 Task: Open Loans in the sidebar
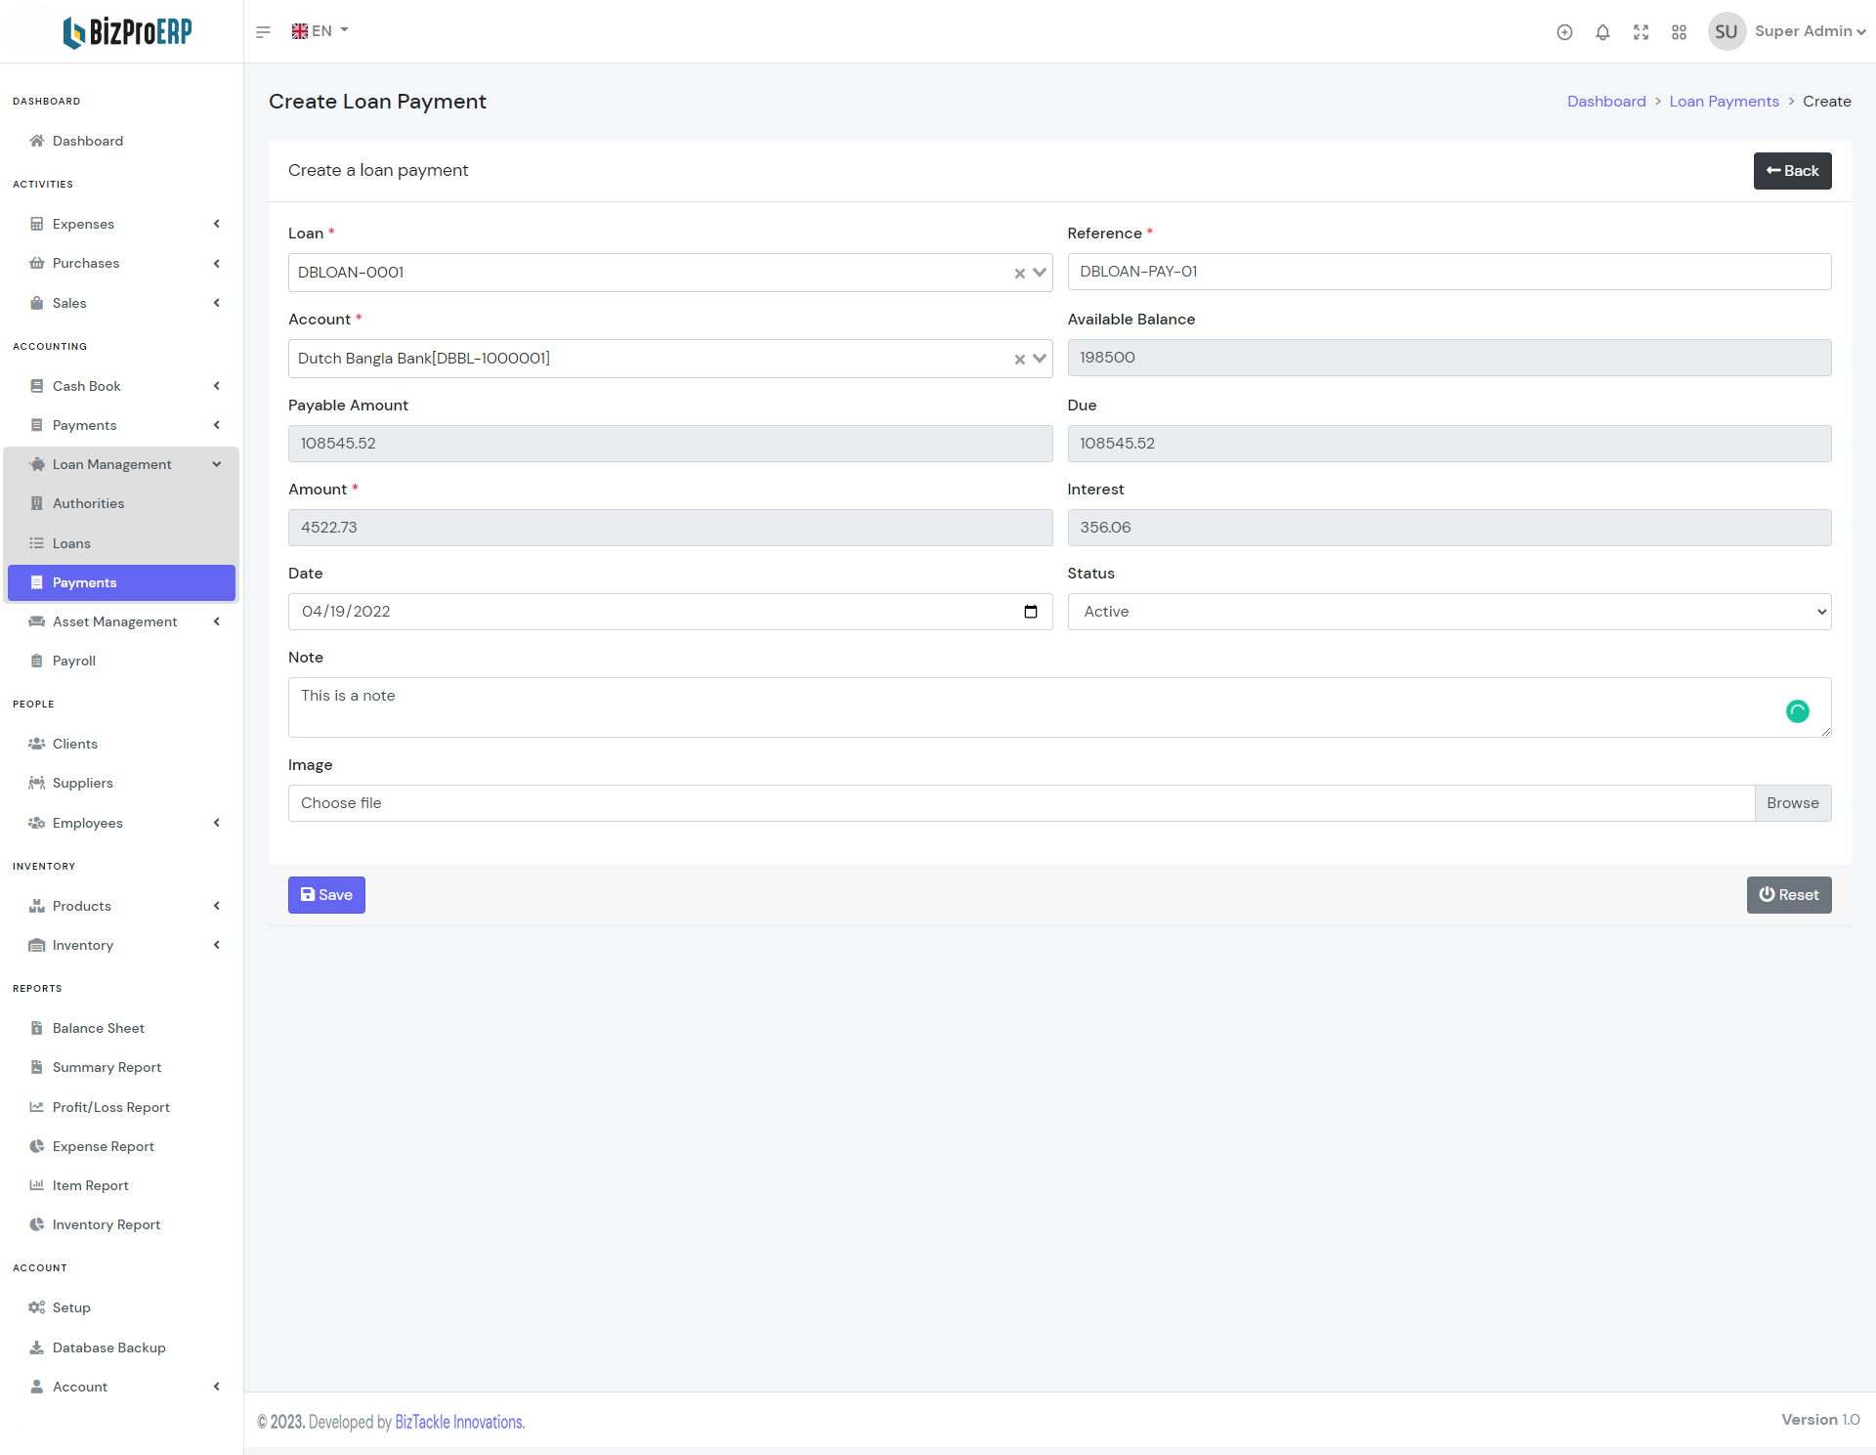[71, 543]
